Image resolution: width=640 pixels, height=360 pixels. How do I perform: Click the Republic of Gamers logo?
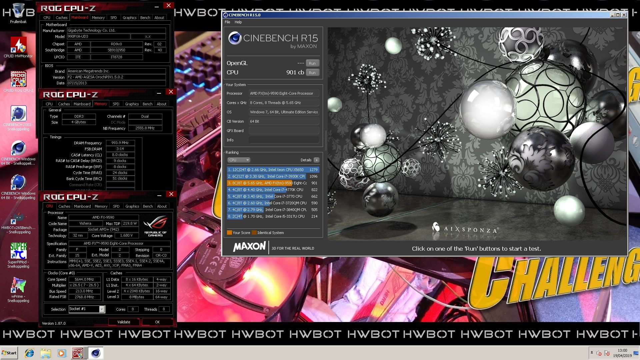point(156,226)
